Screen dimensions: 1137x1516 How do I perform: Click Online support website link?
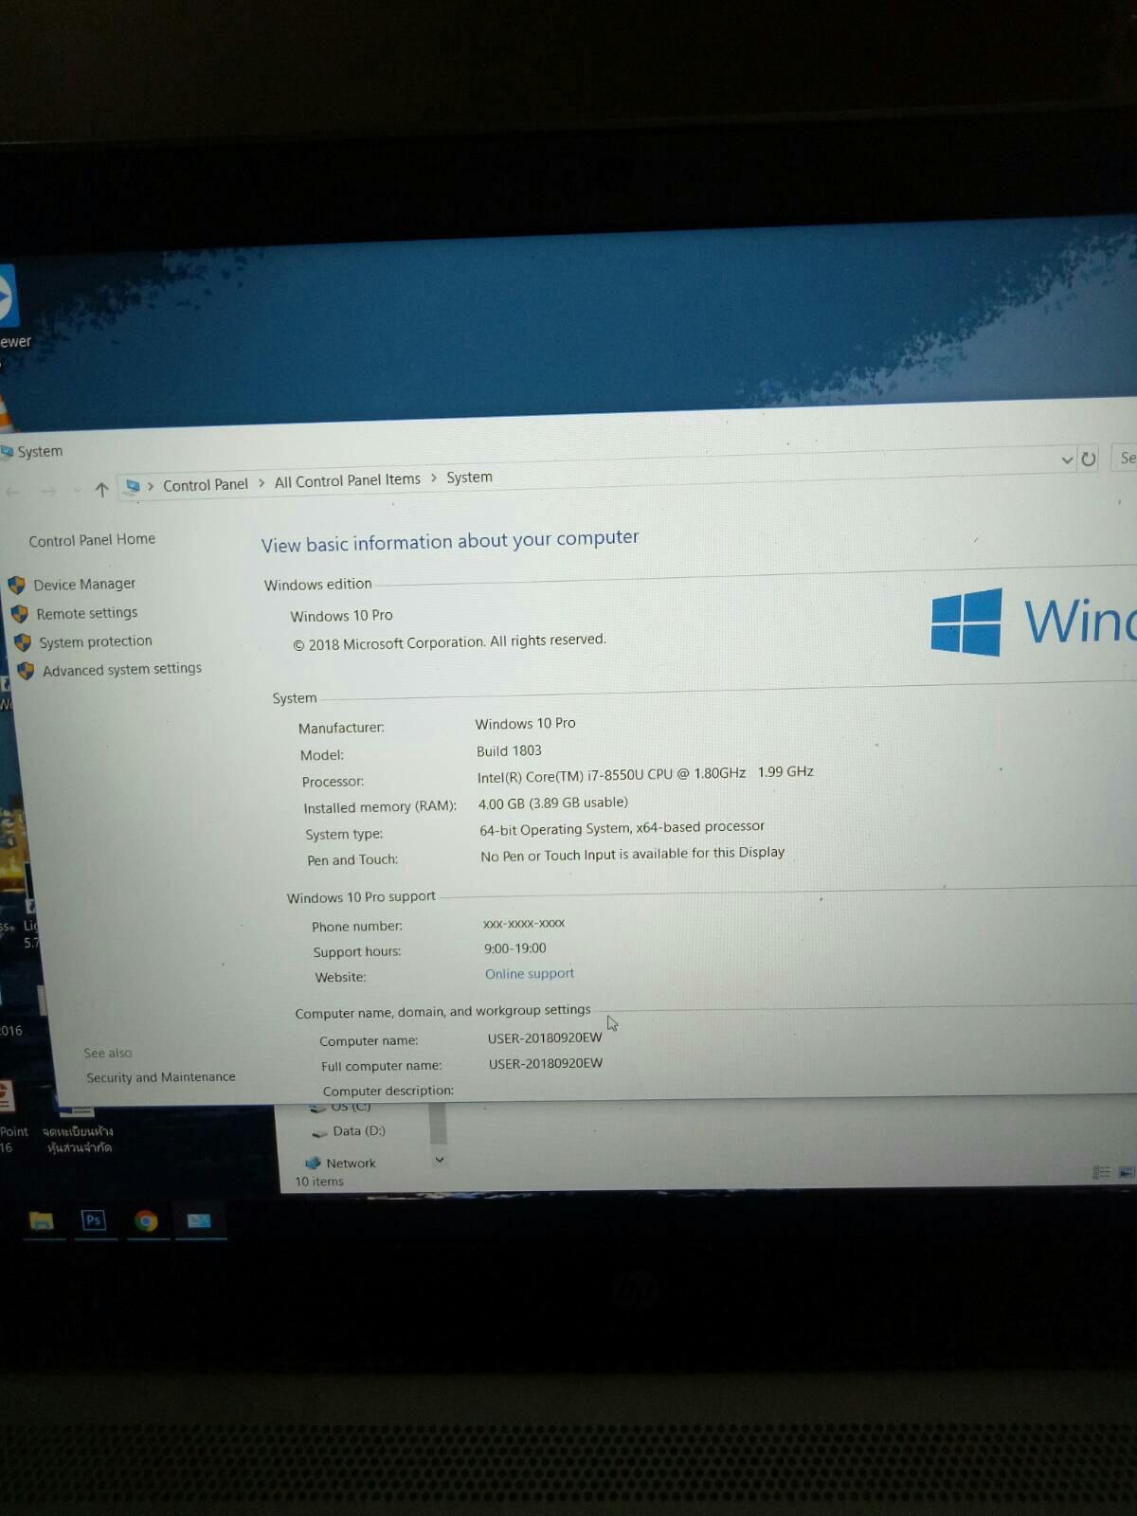pyautogui.click(x=529, y=974)
